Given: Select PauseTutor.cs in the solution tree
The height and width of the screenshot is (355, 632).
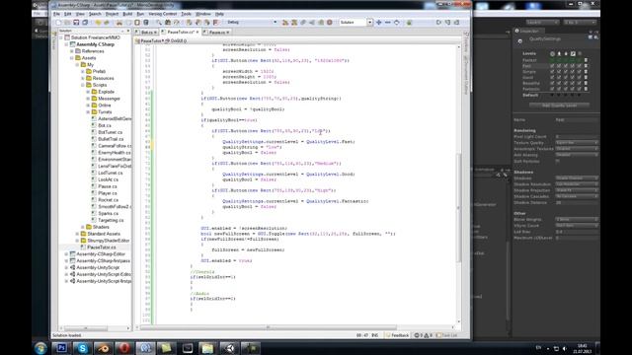Looking at the screenshot, I should click(101, 248).
